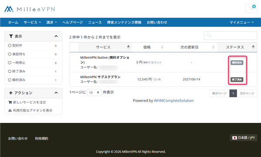Open ヘルプページ in navigation bar
The height and width of the screenshot is (157, 261).
tap(73, 22)
